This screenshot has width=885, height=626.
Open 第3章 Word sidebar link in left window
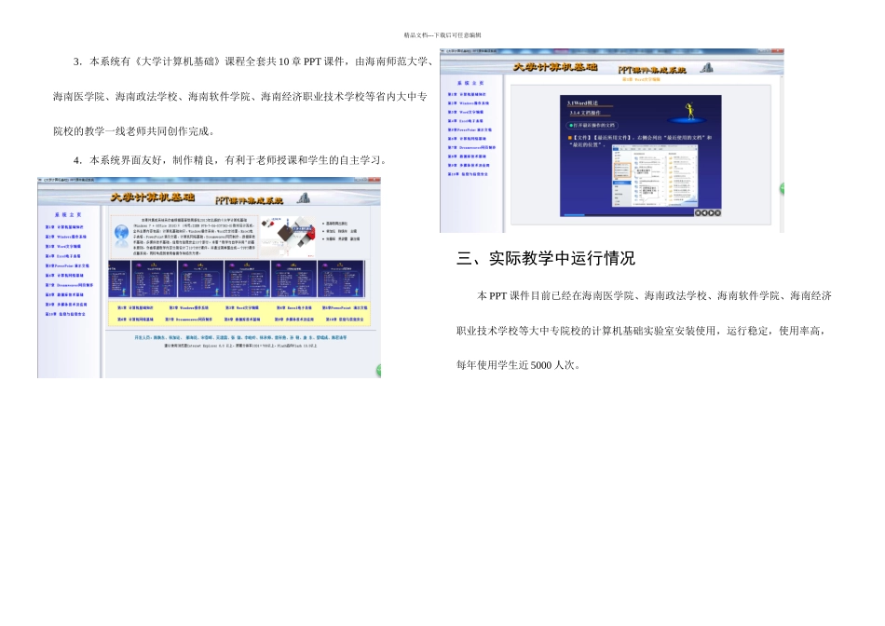coord(62,246)
